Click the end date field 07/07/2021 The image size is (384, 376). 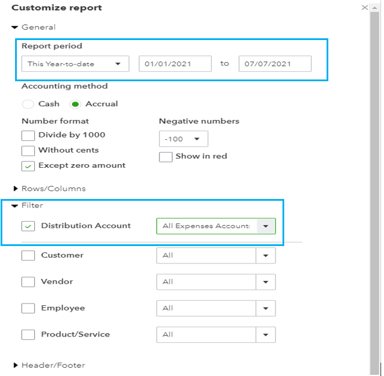tap(274, 64)
